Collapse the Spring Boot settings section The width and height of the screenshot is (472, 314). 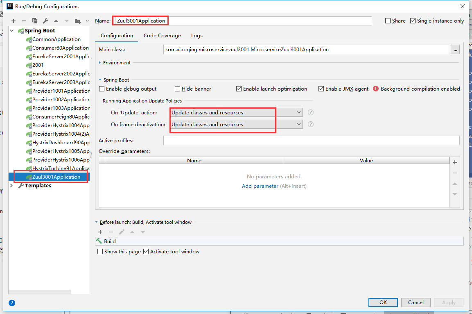tap(100, 80)
